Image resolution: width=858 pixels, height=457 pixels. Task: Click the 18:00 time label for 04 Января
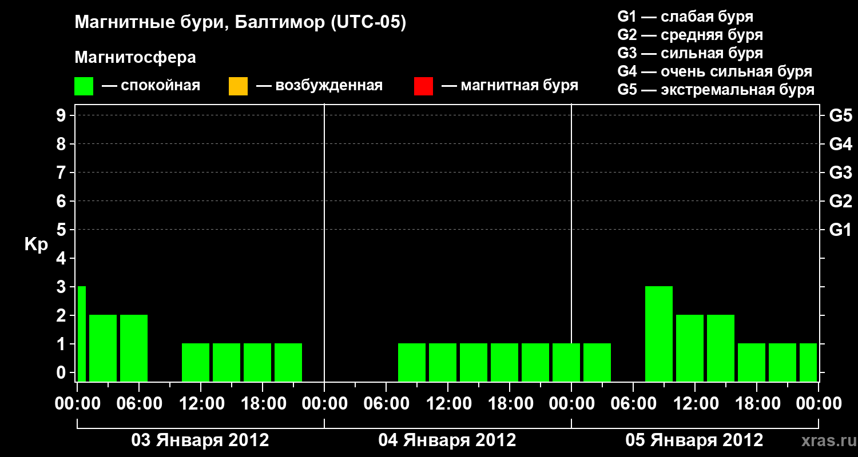tap(510, 404)
